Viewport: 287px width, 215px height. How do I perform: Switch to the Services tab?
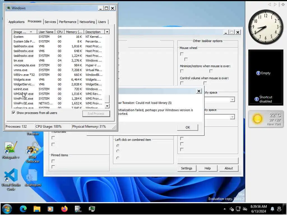(x=50, y=22)
